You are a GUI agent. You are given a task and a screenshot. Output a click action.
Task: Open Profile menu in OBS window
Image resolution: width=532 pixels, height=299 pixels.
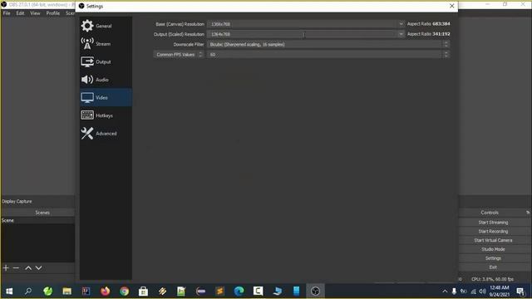point(53,13)
